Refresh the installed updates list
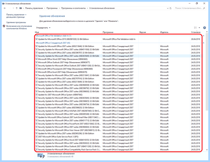Viewport: 210px width, 162px height. tap(170, 8)
